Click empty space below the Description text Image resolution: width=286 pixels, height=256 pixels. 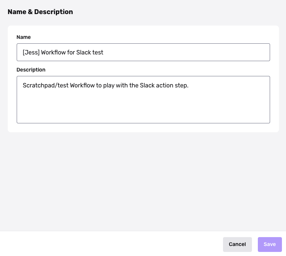[143, 109]
